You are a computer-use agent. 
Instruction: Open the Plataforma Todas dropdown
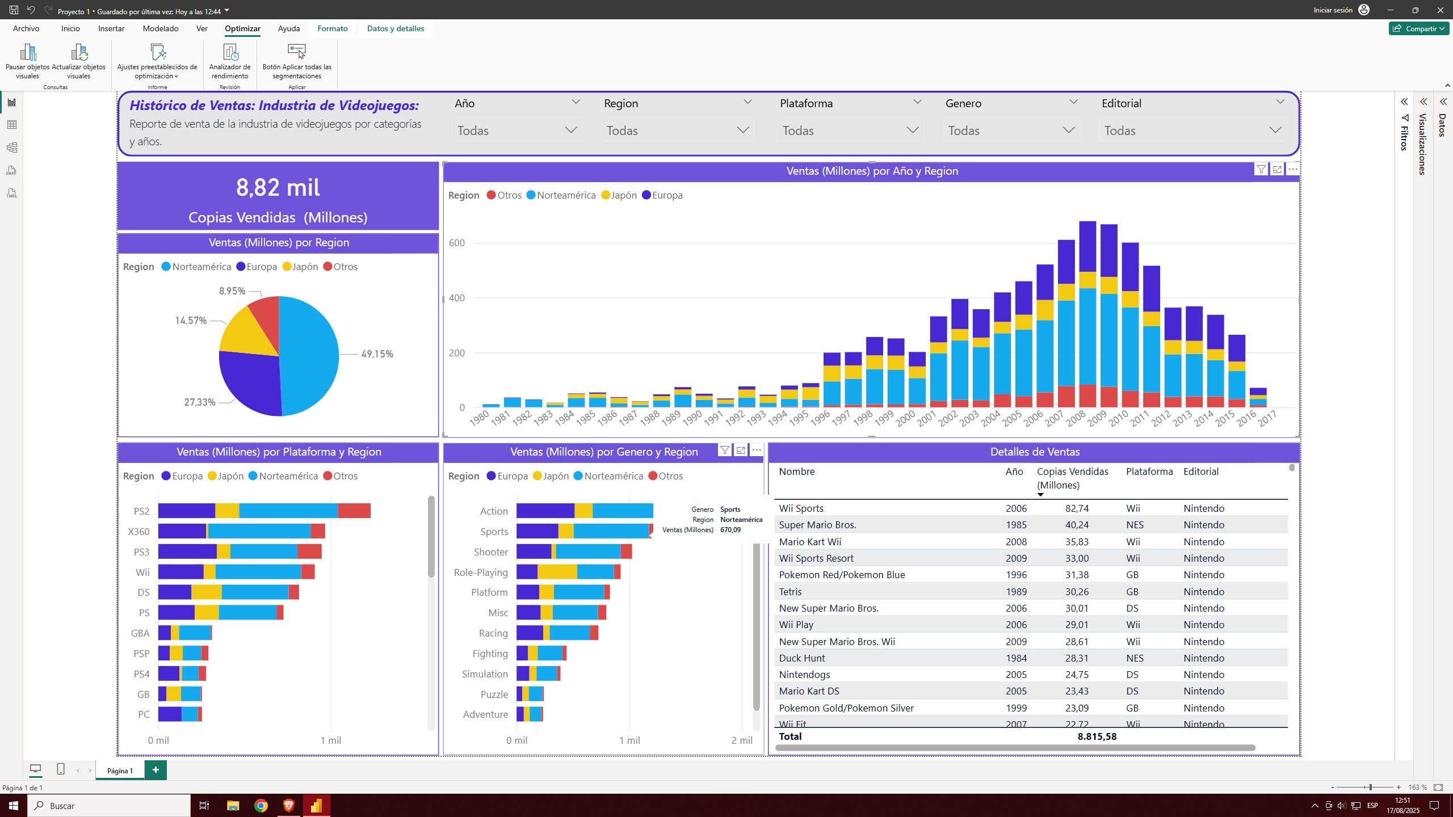850,130
